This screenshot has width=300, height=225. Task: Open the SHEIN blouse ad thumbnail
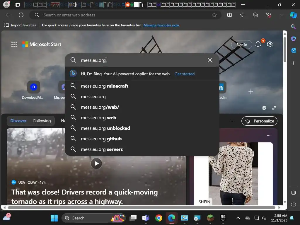pyautogui.click(x=233, y=174)
